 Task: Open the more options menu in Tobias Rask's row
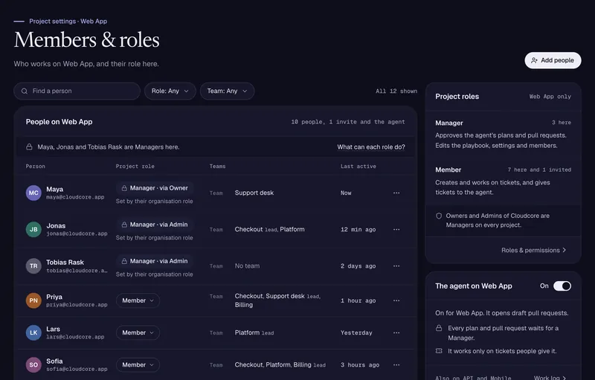[396, 265]
